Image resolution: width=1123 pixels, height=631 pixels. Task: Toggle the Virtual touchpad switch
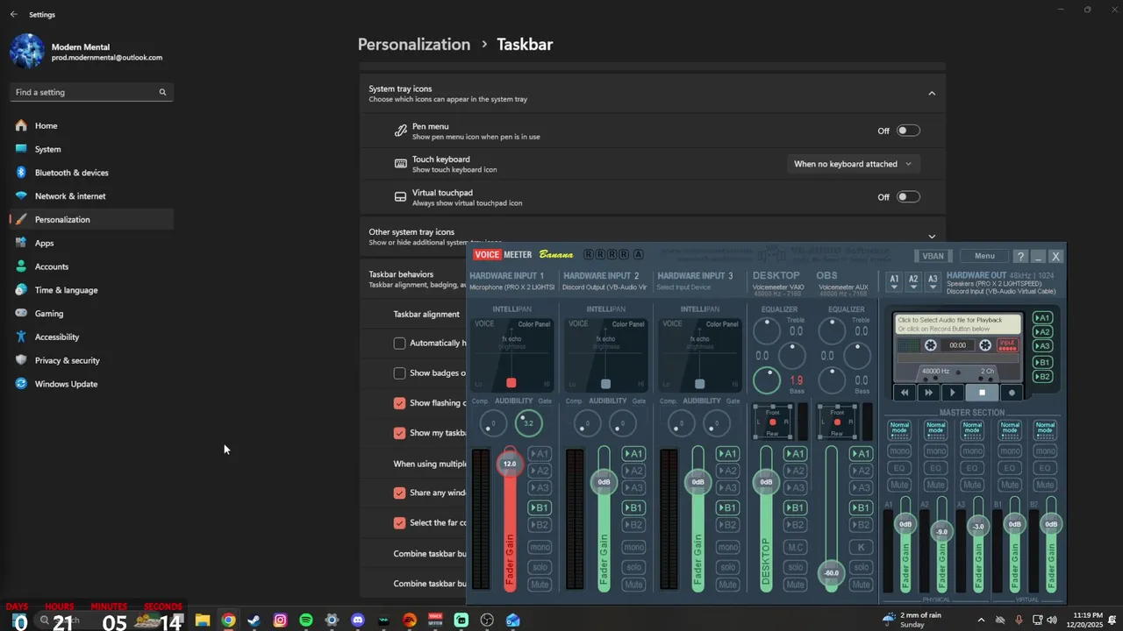click(908, 197)
